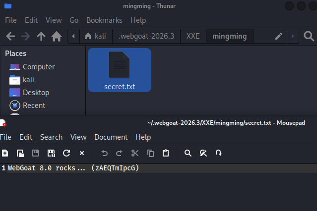Reload the document in Mousepad

66,153
